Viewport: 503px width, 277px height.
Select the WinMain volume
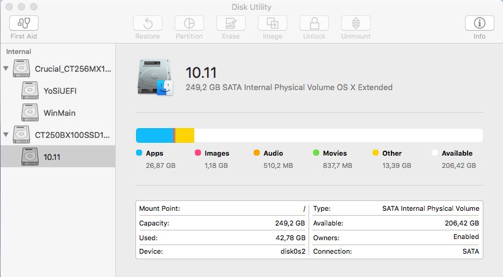[59, 113]
